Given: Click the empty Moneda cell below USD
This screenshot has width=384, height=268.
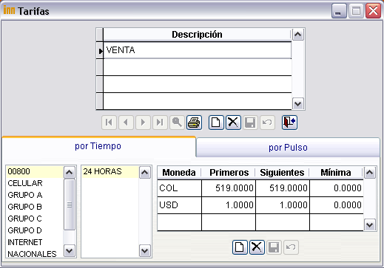Looking at the screenshot, I should [x=179, y=222].
